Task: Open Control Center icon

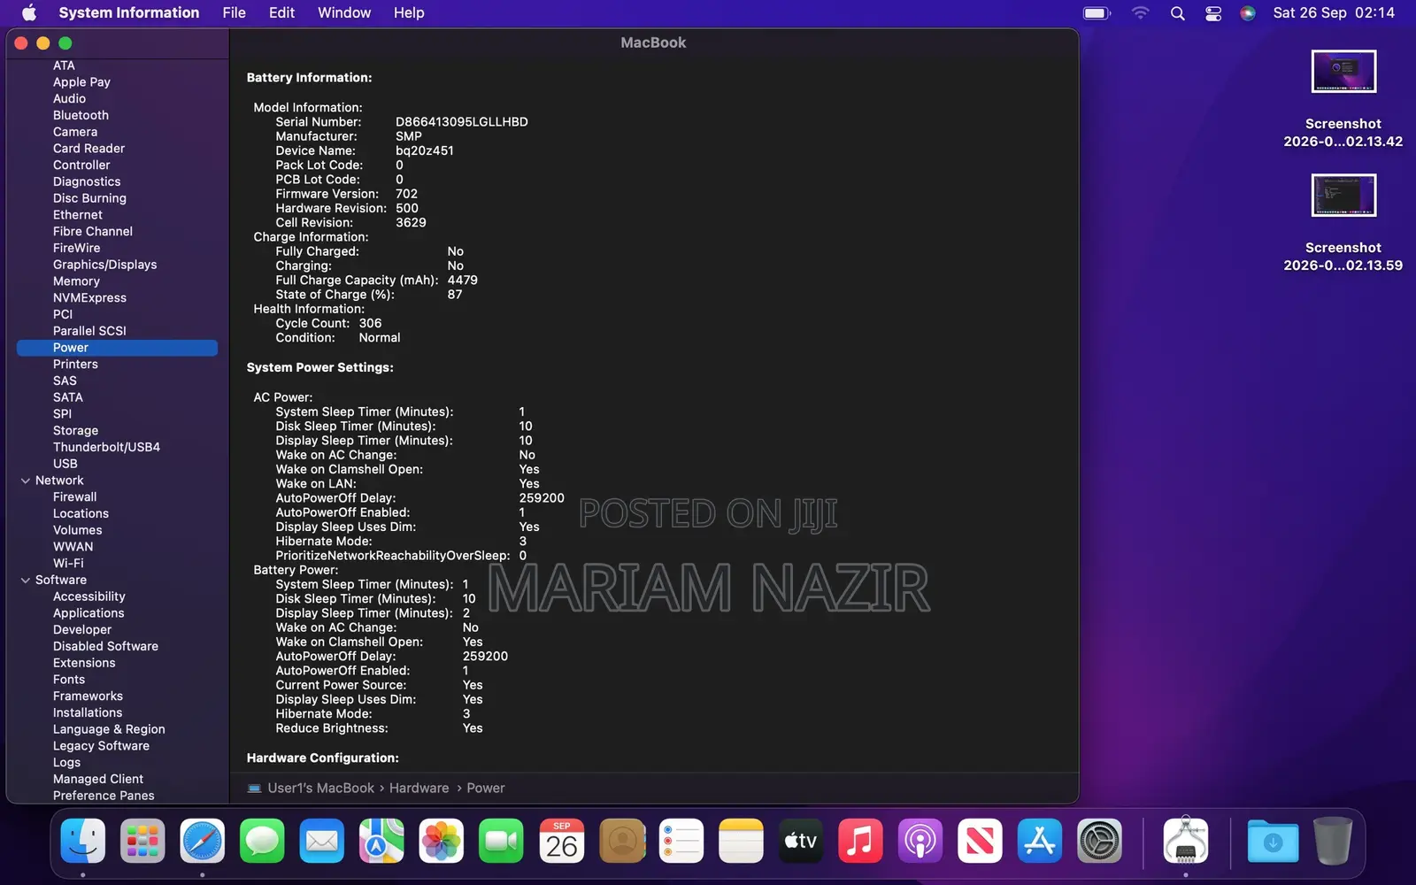Action: [x=1213, y=12]
